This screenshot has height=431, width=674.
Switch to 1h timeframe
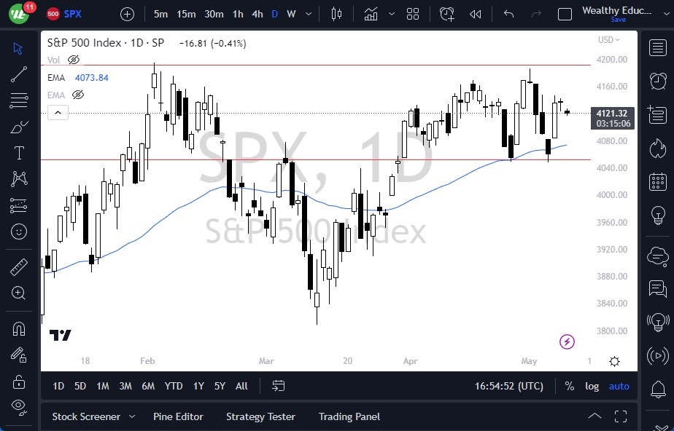pyautogui.click(x=238, y=14)
